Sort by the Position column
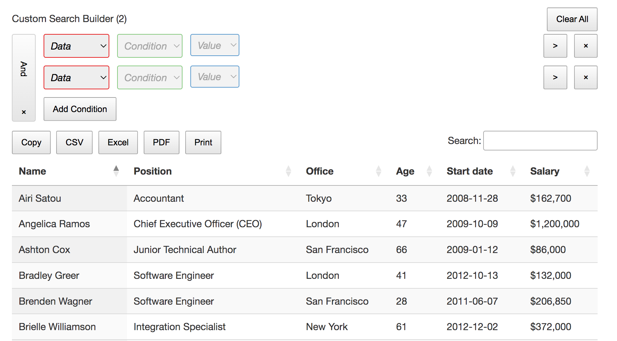 tap(153, 171)
